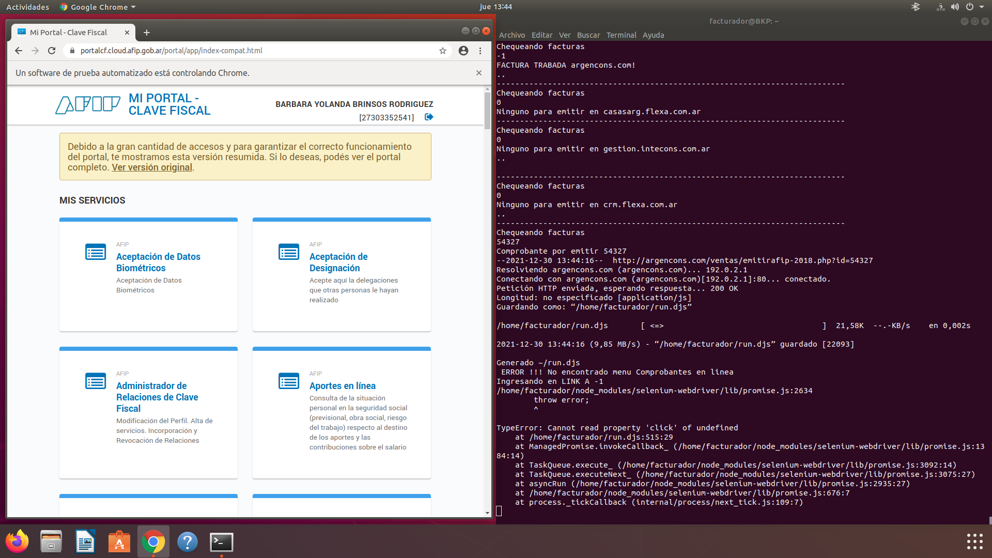The width and height of the screenshot is (992, 558).
Task: Open Aportes en línea service
Action: coord(343,386)
